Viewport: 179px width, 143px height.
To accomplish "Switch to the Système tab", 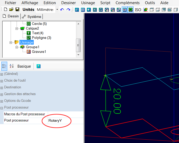I will 32,17.
